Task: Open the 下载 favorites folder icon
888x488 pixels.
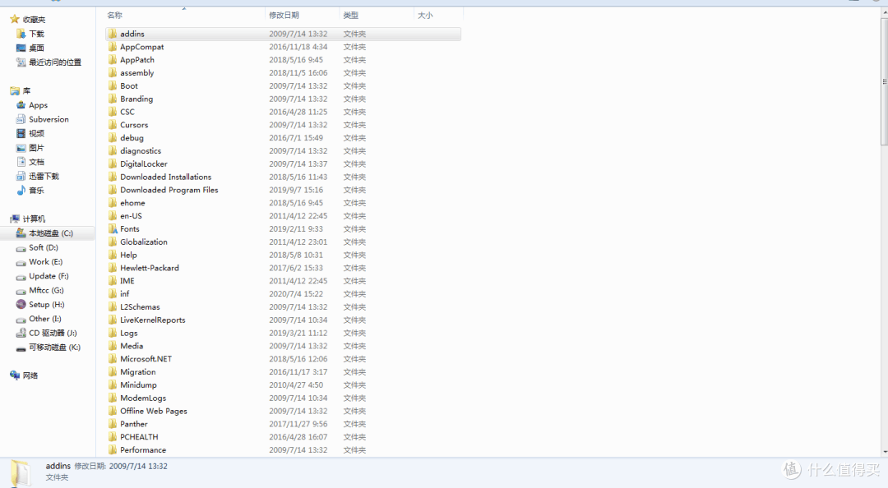Action: (x=21, y=34)
